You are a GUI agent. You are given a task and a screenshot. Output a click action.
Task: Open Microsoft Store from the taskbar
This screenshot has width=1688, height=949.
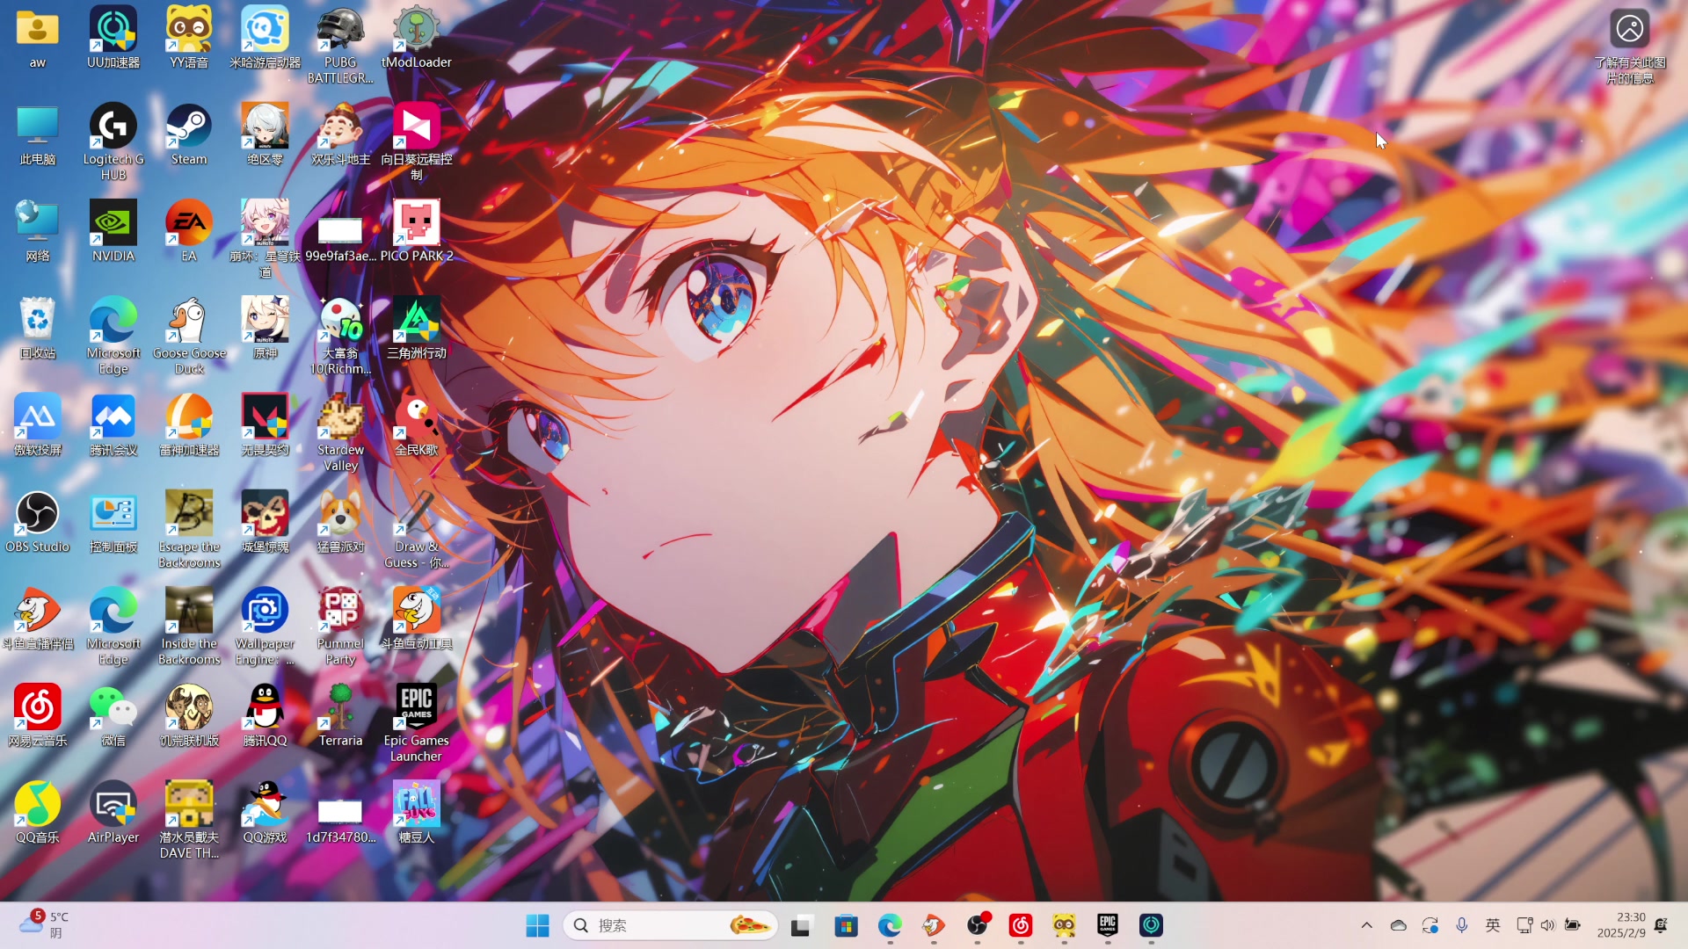coord(846,925)
